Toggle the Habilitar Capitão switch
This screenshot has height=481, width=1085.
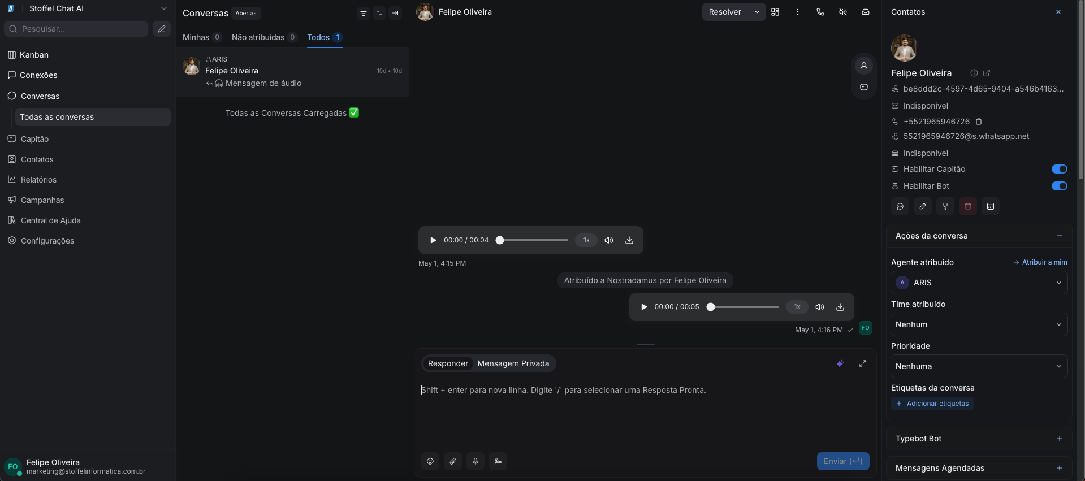point(1059,169)
